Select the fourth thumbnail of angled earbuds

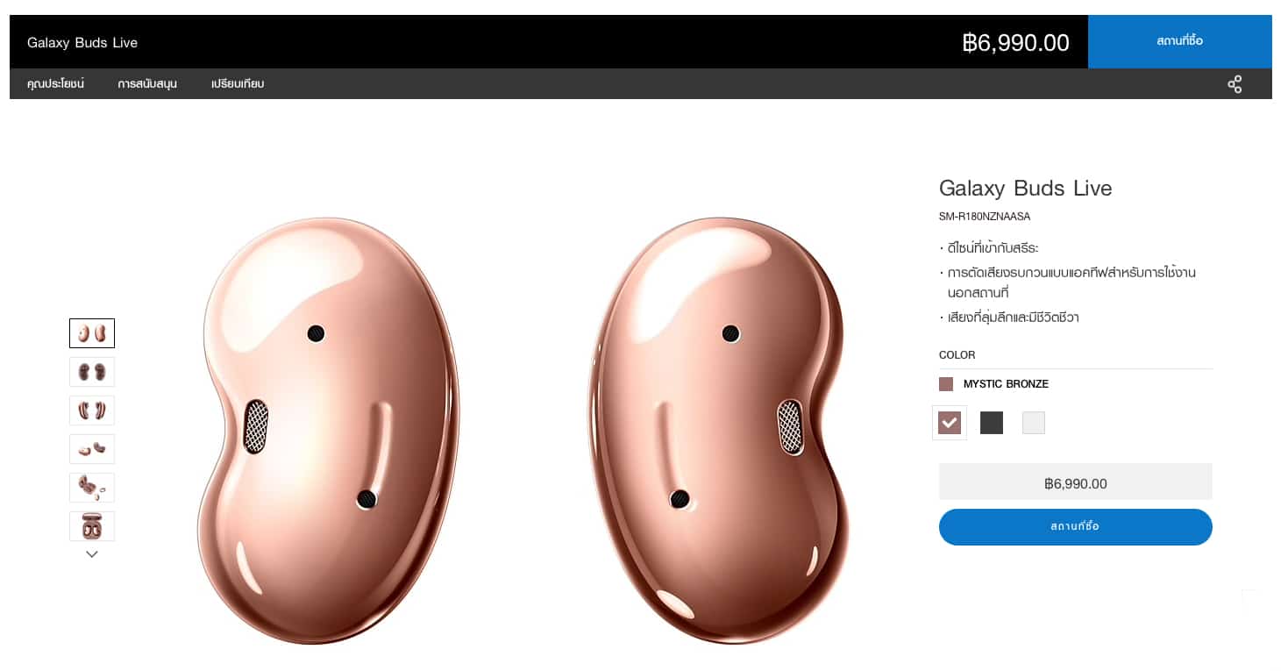click(x=92, y=449)
